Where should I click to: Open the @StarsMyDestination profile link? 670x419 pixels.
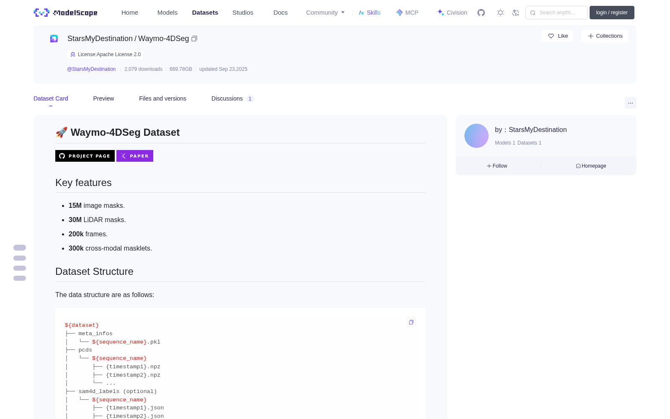click(91, 69)
